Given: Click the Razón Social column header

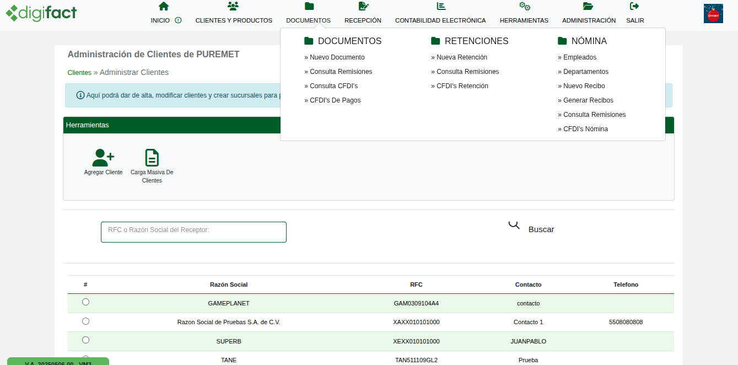Looking at the screenshot, I should click(229, 285).
